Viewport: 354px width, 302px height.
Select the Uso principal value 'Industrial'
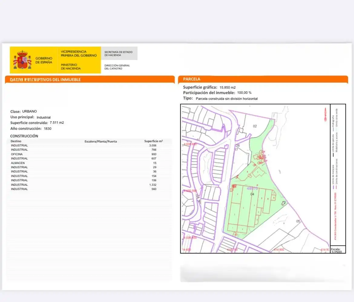(x=44, y=117)
